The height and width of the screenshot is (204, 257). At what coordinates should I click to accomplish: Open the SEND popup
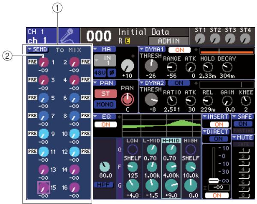[38, 49]
